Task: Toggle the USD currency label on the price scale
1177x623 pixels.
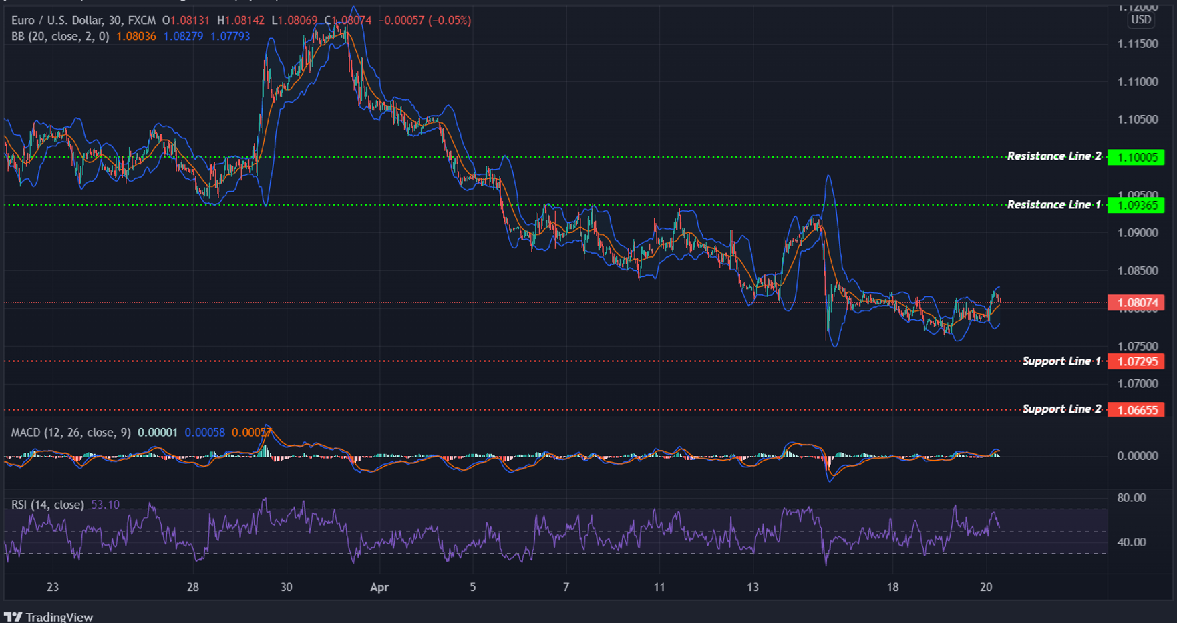Action: [1140, 20]
